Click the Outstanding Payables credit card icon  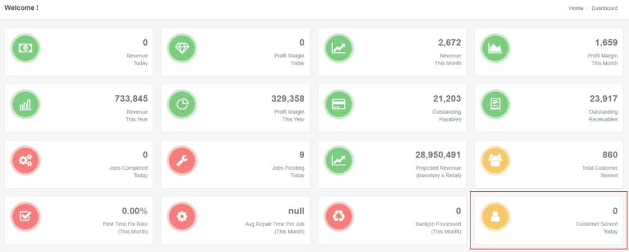pyautogui.click(x=338, y=104)
